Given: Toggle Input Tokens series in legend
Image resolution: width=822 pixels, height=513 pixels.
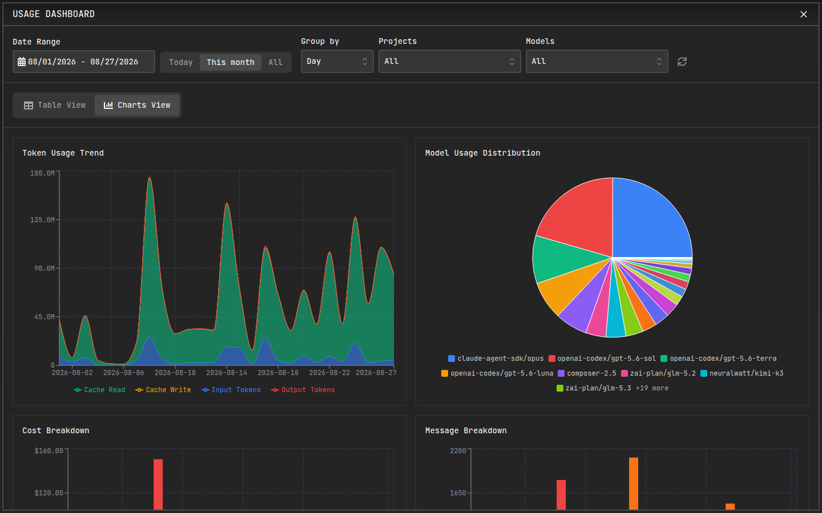Looking at the screenshot, I should (231, 390).
